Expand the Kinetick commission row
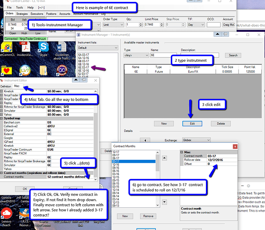265x230 pixels. pos(1,91)
